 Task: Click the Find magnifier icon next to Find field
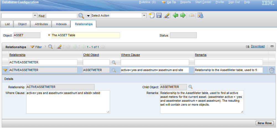point(81,15)
